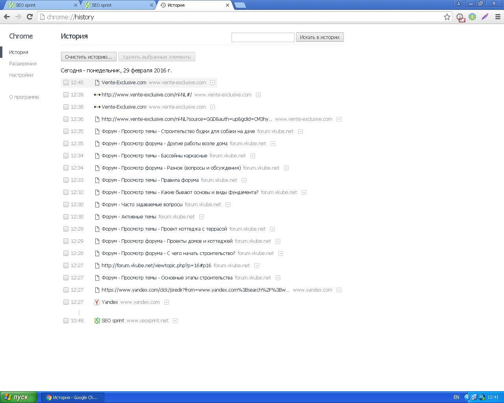Click the purple feather extension icon
504x403 pixels.
click(x=485, y=17)
